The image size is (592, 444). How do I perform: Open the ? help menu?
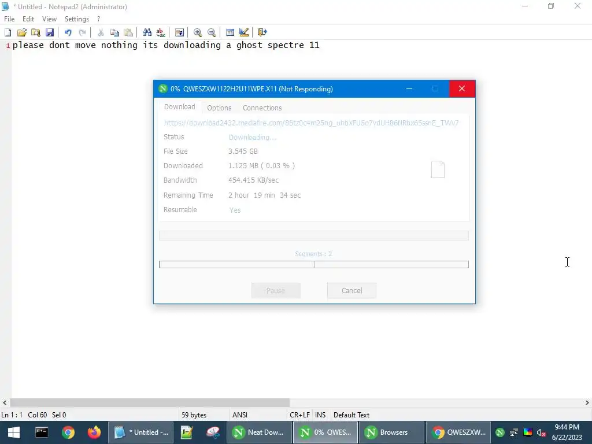98,19
